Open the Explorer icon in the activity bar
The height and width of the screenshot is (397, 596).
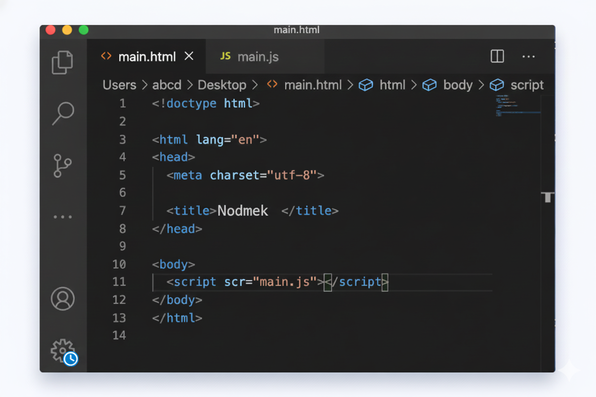62,63
